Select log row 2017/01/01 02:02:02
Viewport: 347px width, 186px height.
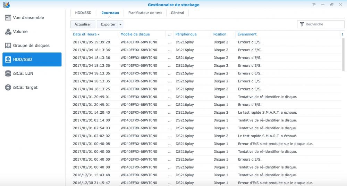tap(206, 136)
